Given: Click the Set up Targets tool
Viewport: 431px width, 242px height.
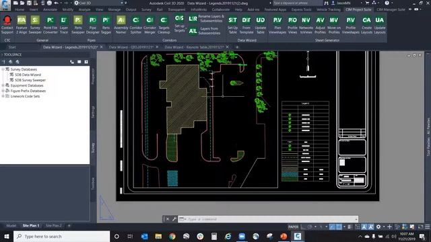Looking at the screenshot, I should point(179,24).
